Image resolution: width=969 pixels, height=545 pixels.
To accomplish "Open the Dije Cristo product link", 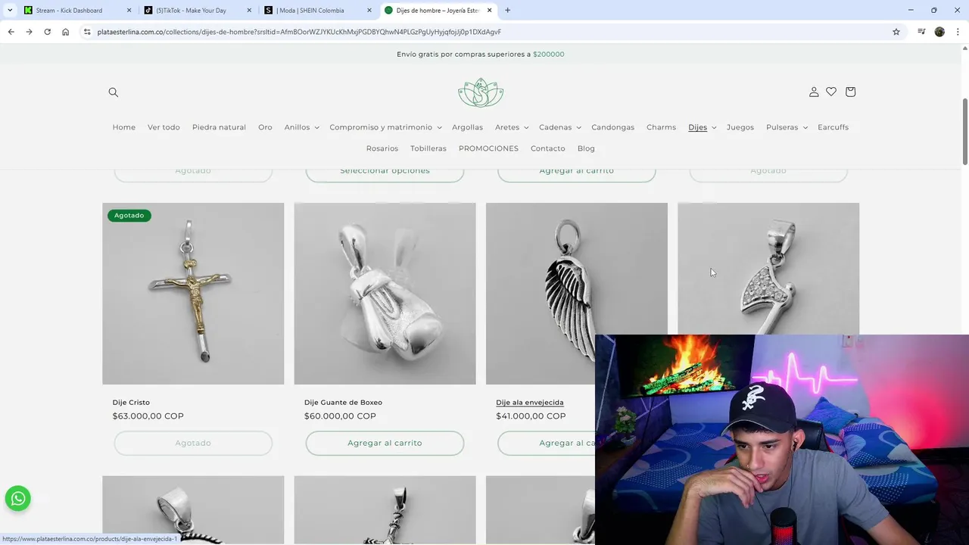I will (x=131, y=403).
